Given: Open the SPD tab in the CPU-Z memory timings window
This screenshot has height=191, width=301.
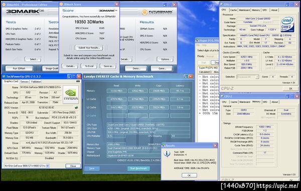Looking at the screenshot, I should tap(265, 102).
